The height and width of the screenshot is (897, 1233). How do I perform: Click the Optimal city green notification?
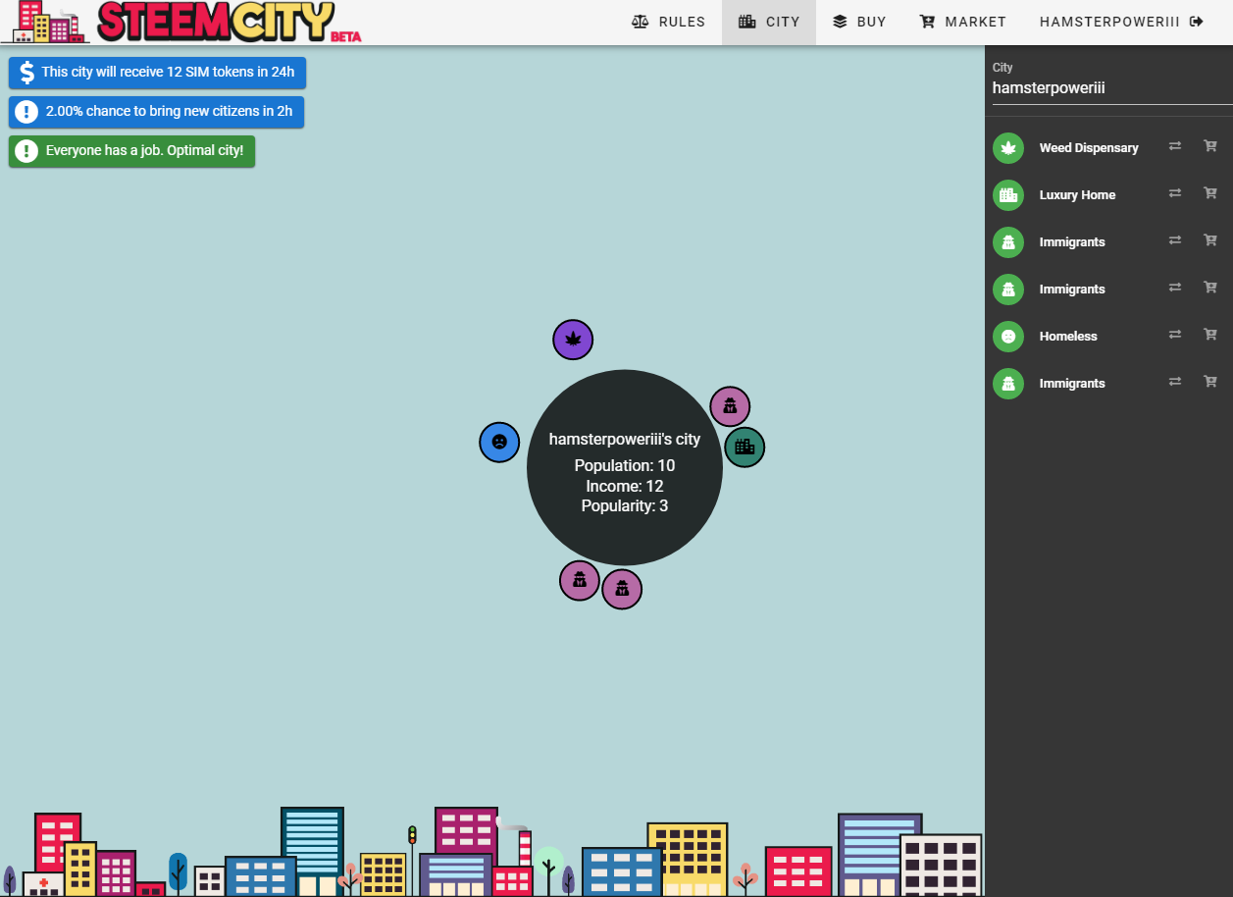pos(132,151)
